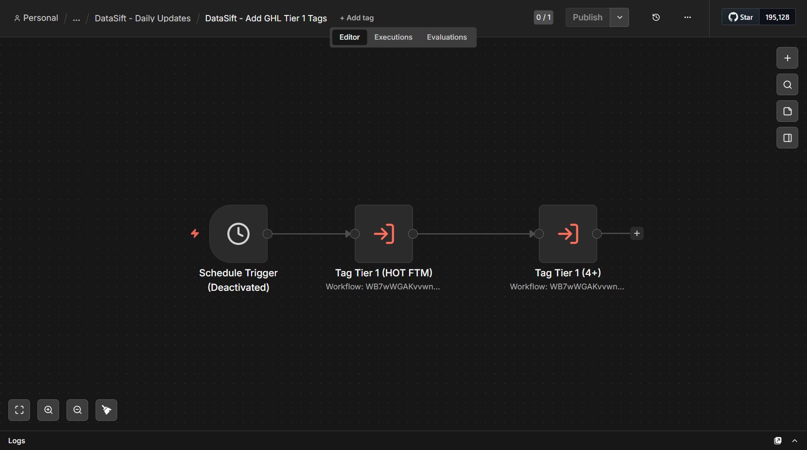This screenshot has height=450, width=807.
Task: Open DataSift - Daily Updates folder link
Action: pyautogui.click(x=142, y=18)
